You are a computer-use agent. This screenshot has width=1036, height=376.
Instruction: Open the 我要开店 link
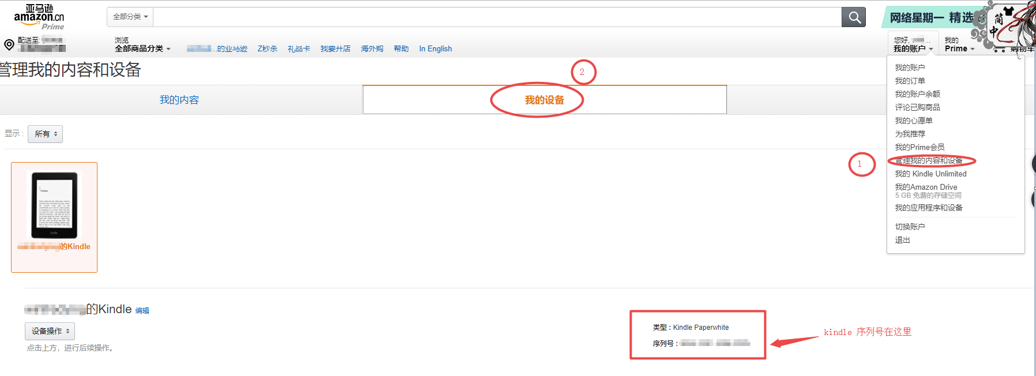click(x=336, y=49)
